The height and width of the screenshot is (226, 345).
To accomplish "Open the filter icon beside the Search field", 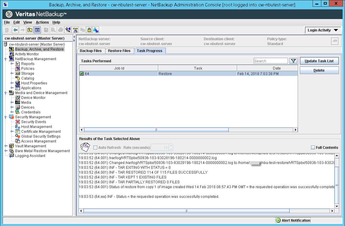I will (x=293, y=61).
